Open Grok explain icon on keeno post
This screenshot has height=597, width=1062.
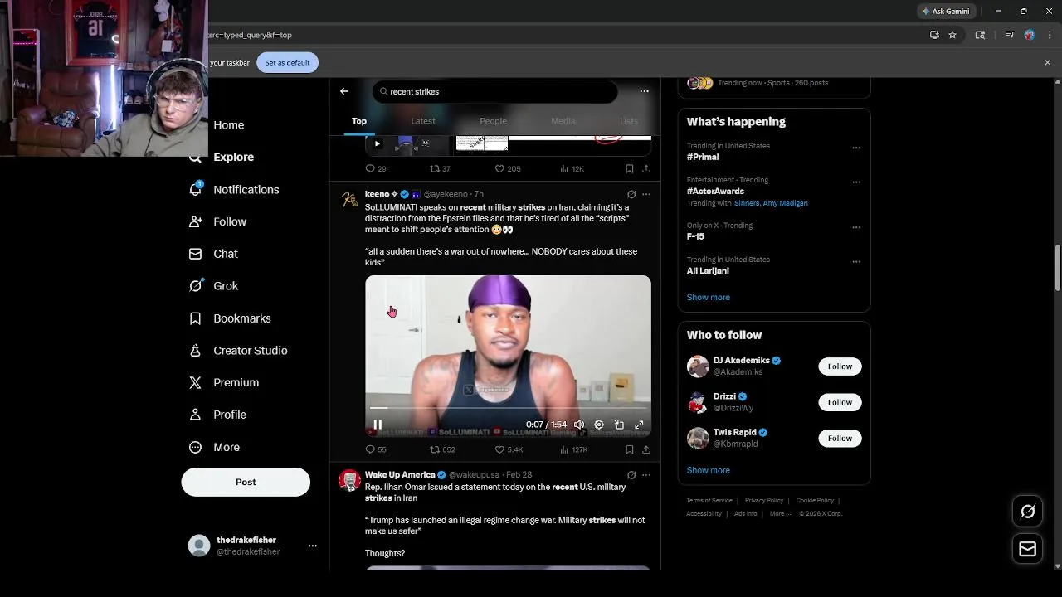click(631, 194)
